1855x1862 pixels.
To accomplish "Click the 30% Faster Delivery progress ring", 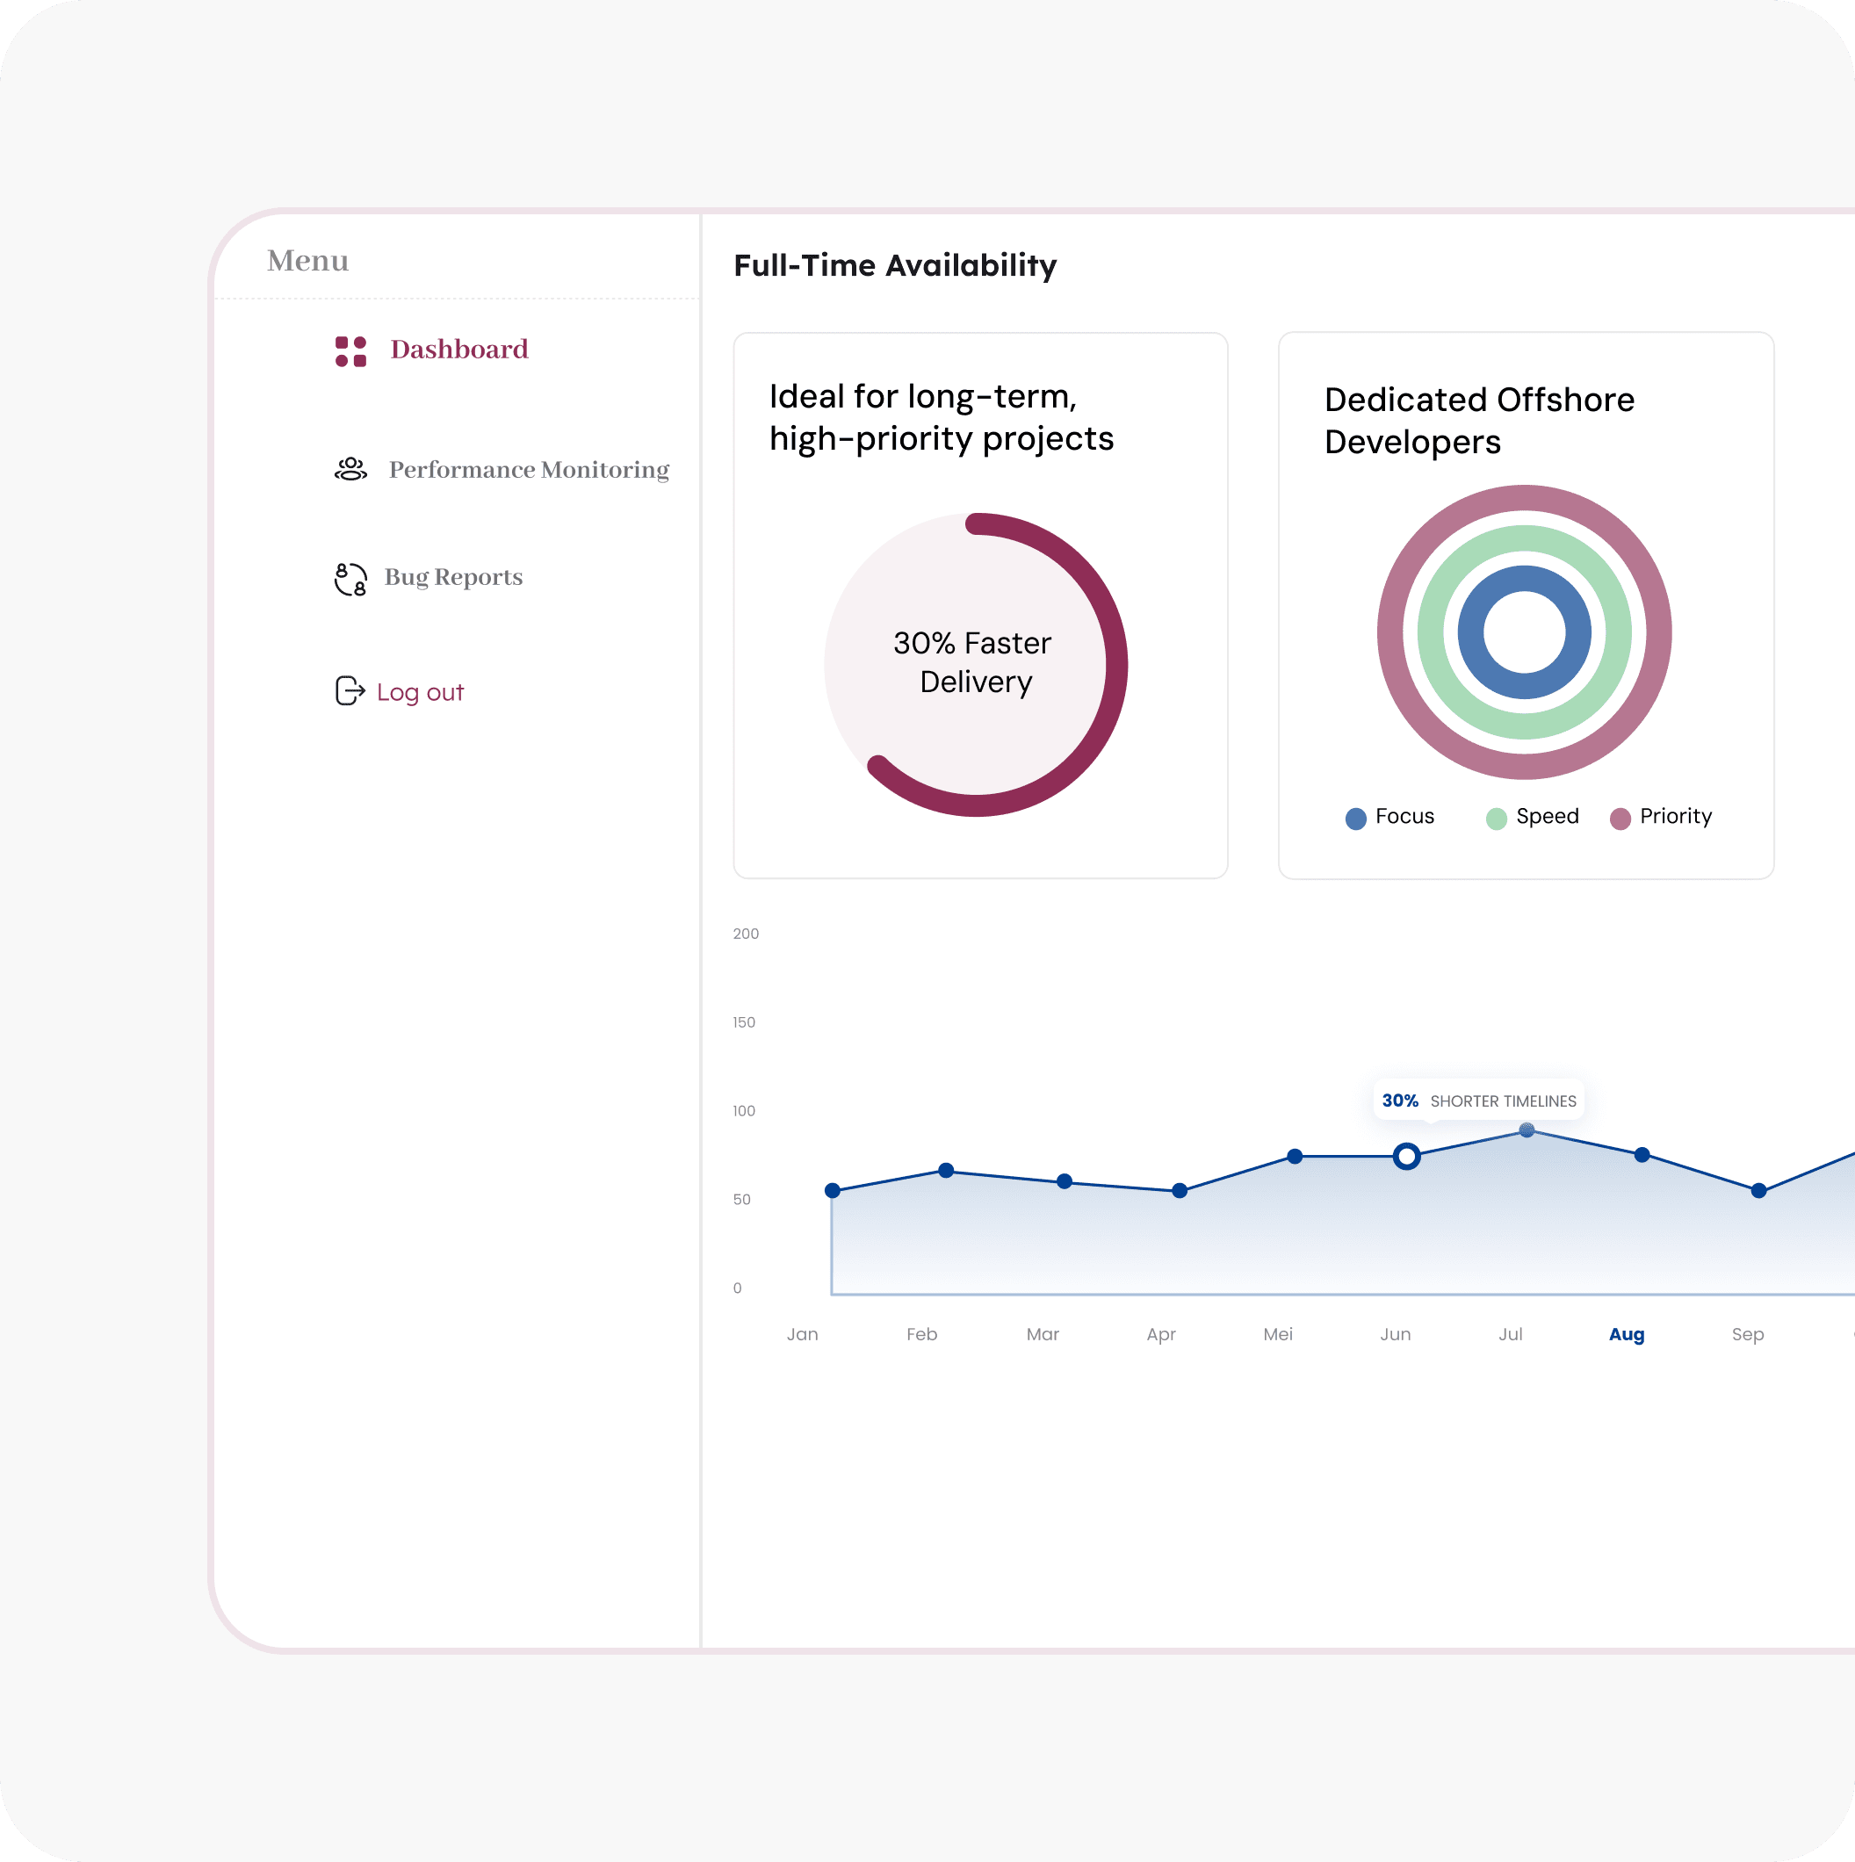I will pos(976,665).
